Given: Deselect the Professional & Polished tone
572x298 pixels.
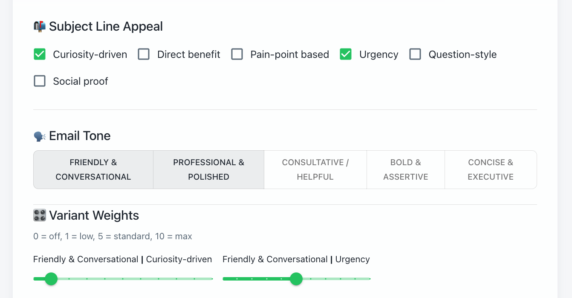Looking at the screenshot, I should [x=208, y=169].
